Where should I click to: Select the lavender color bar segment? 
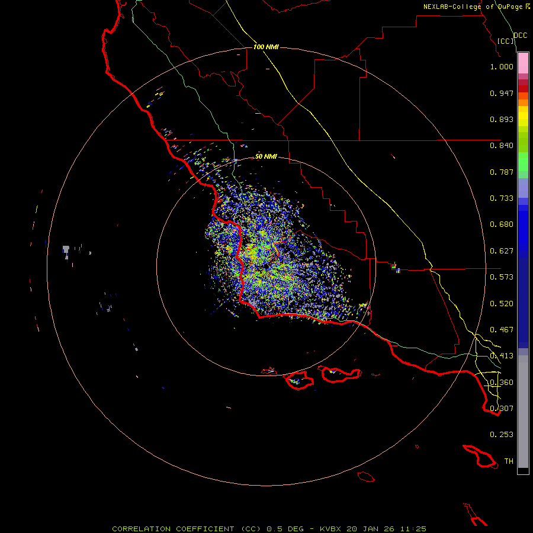click(523, 188)
